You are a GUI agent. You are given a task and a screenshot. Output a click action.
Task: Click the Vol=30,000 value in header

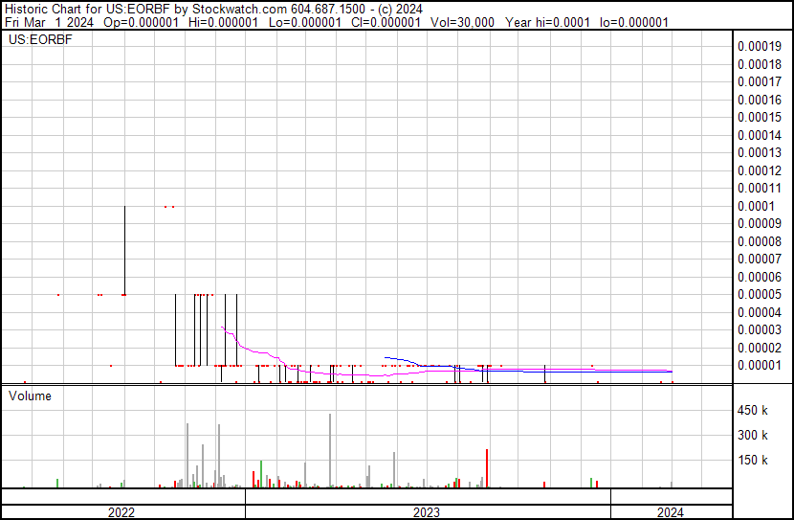[462, 22]
